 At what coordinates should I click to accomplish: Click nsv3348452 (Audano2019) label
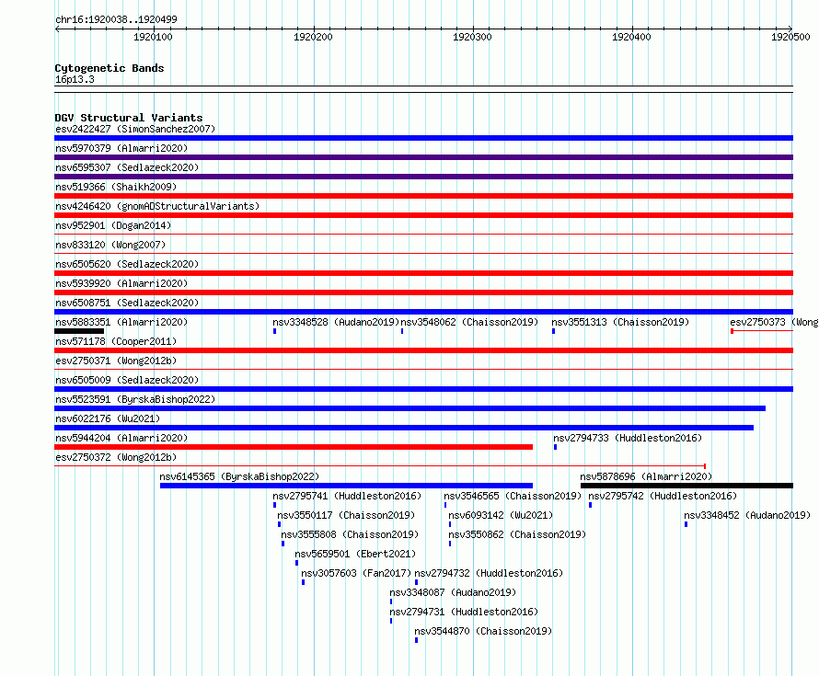(x=747, y=515)
